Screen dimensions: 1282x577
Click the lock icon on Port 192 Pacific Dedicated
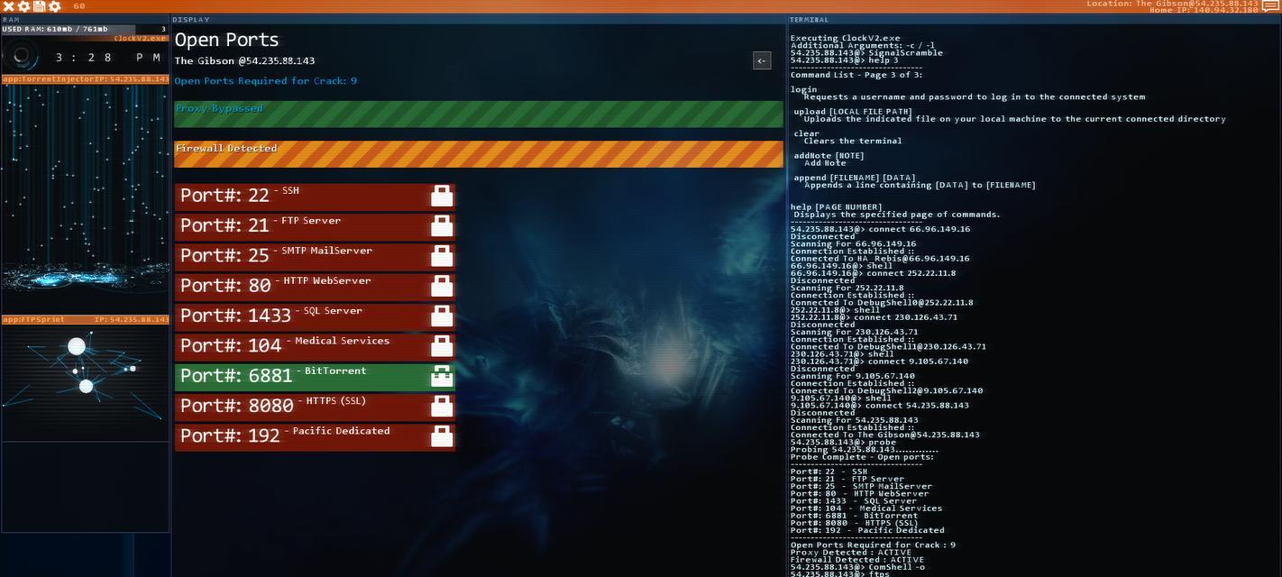442,436
